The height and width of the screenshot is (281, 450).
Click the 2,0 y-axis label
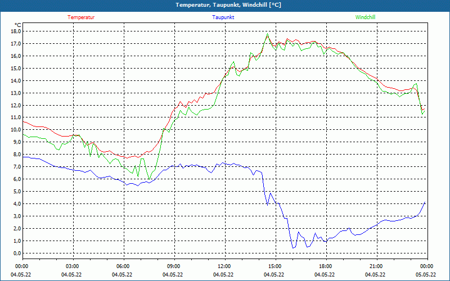click(17, 228)
